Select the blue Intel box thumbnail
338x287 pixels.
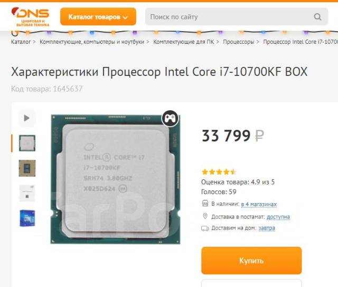(x=27, y=218)
